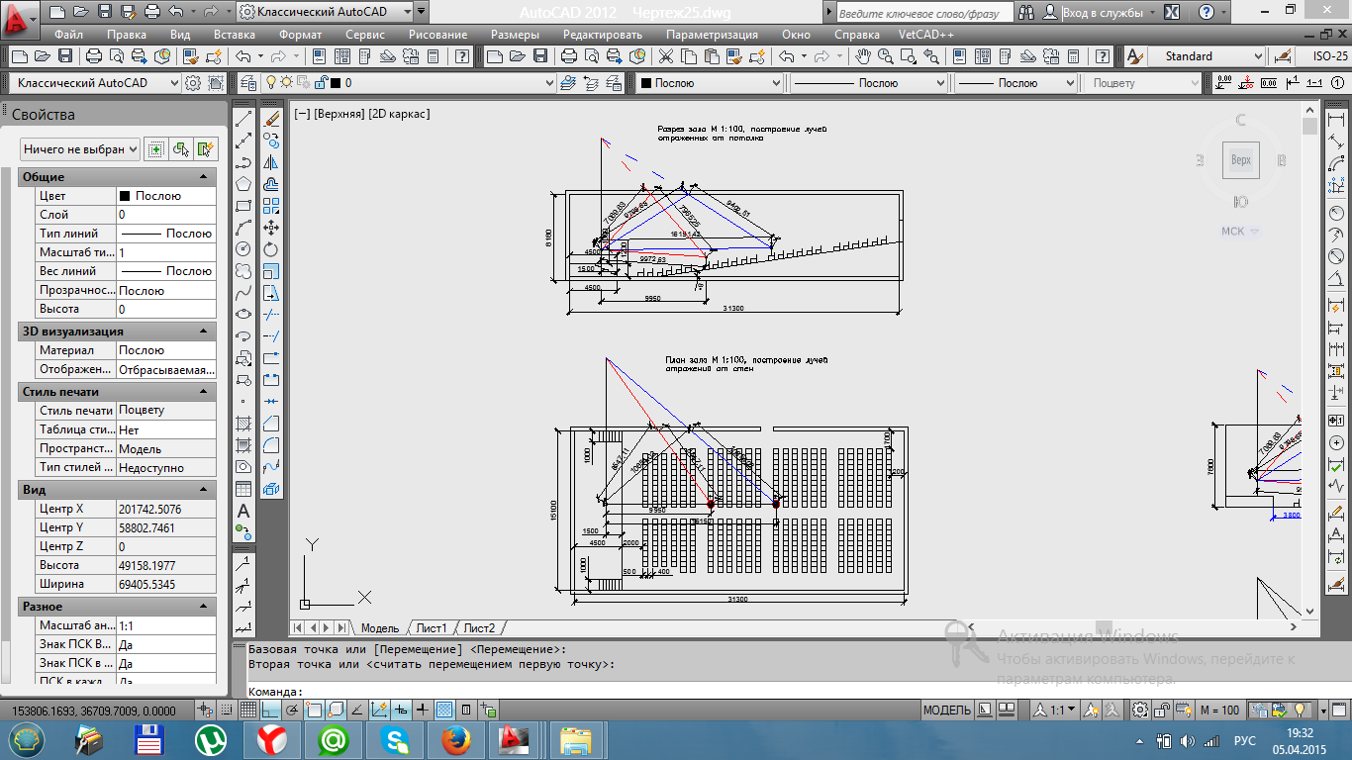Open Autodesk Exchange X icon
This screenshot has width=1352, height=760.
pyautogui.click(x=1172, y=13)
